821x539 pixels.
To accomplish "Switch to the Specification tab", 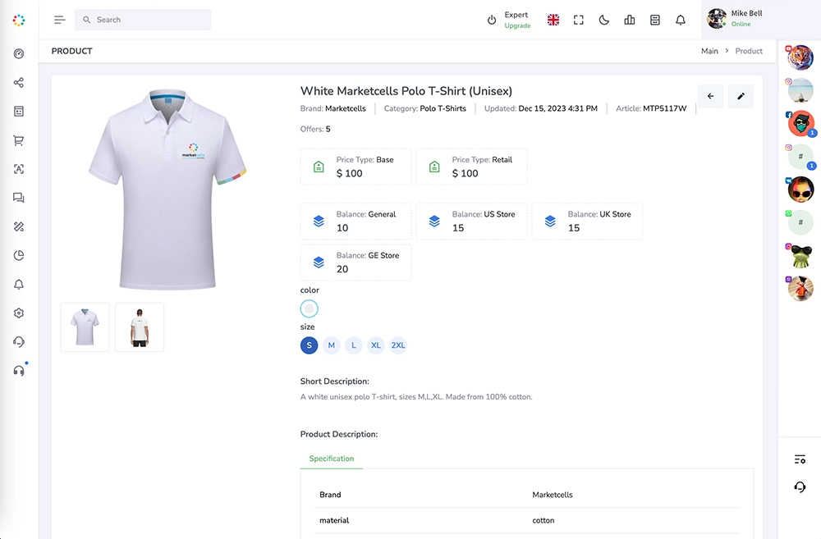I will [332, 459].
